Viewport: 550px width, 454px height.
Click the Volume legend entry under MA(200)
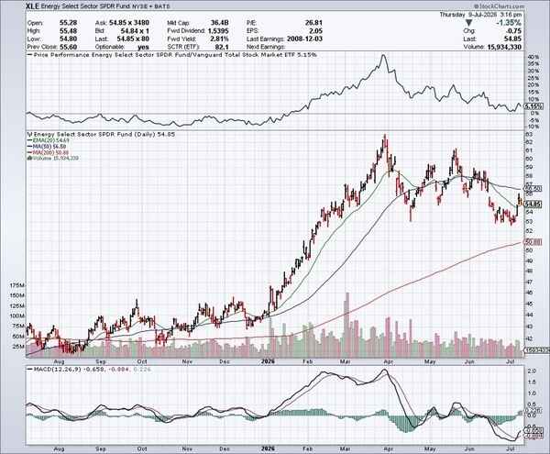click(55, 158)
